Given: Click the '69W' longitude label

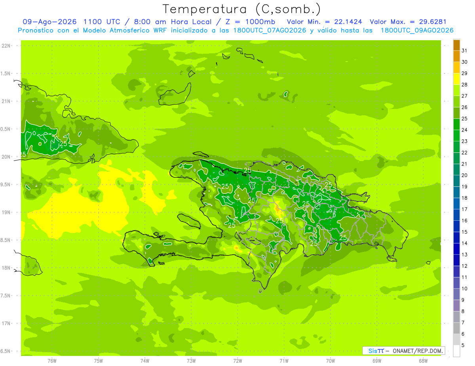Looking at the screenshot, I should [377, 360].
